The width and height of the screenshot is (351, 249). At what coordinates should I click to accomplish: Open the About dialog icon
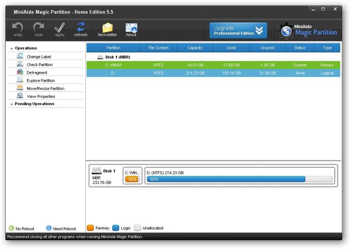(x=131, y=29)
